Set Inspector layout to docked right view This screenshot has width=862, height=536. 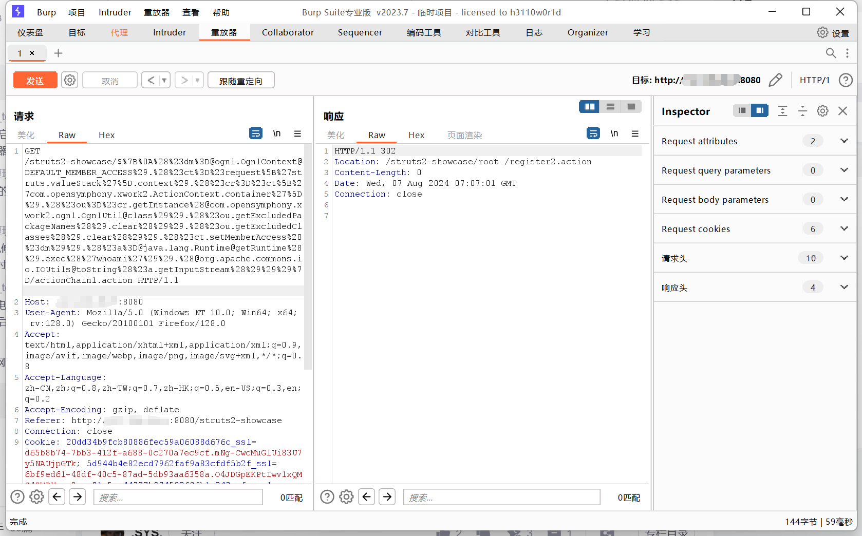(759, 110)
